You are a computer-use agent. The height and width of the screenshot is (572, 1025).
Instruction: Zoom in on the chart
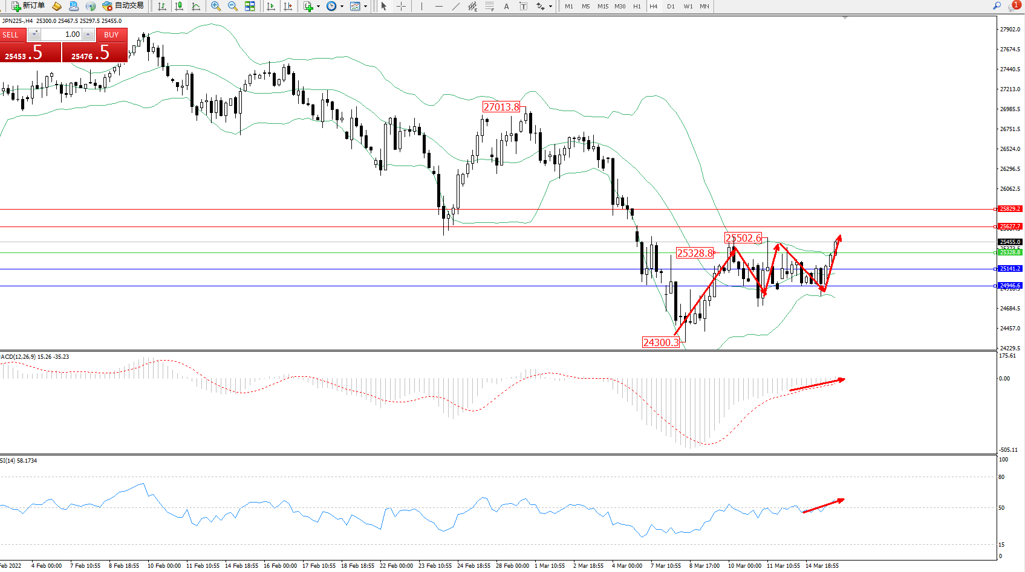215,6
